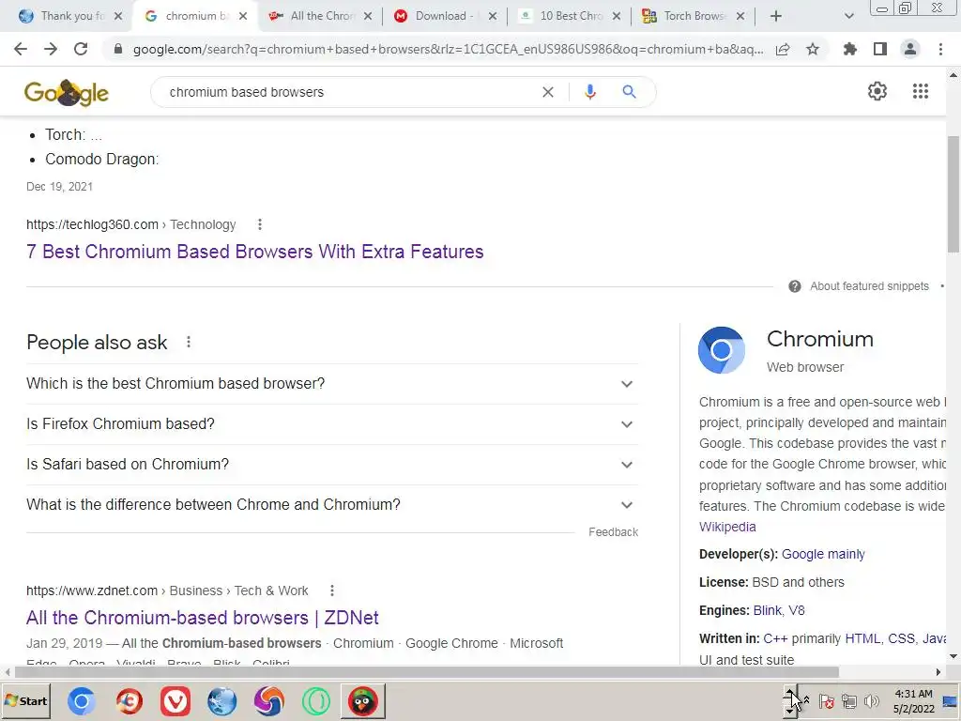The image size is (961, 721).
Task: Expand 'Which is the best Chromium based browser?'
Action: [332, 384]
